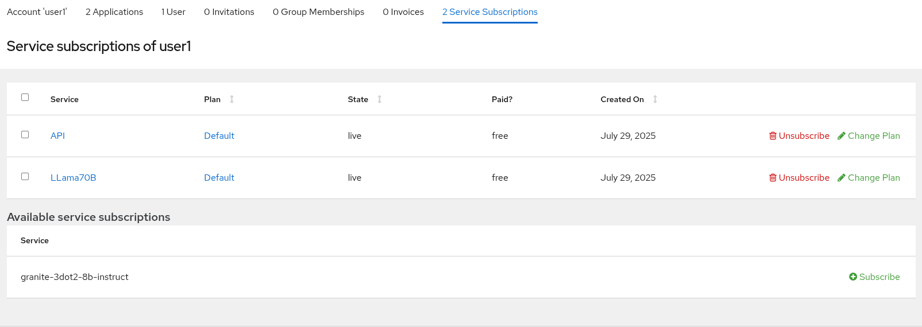The height and width of the screenshot is (327, 922).
Task: Switch to 2 Applications tab
Action: tap(114, 12)
